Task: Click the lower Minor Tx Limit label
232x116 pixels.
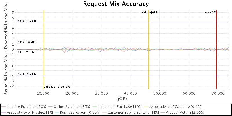Action: click(x=27, y=52)
